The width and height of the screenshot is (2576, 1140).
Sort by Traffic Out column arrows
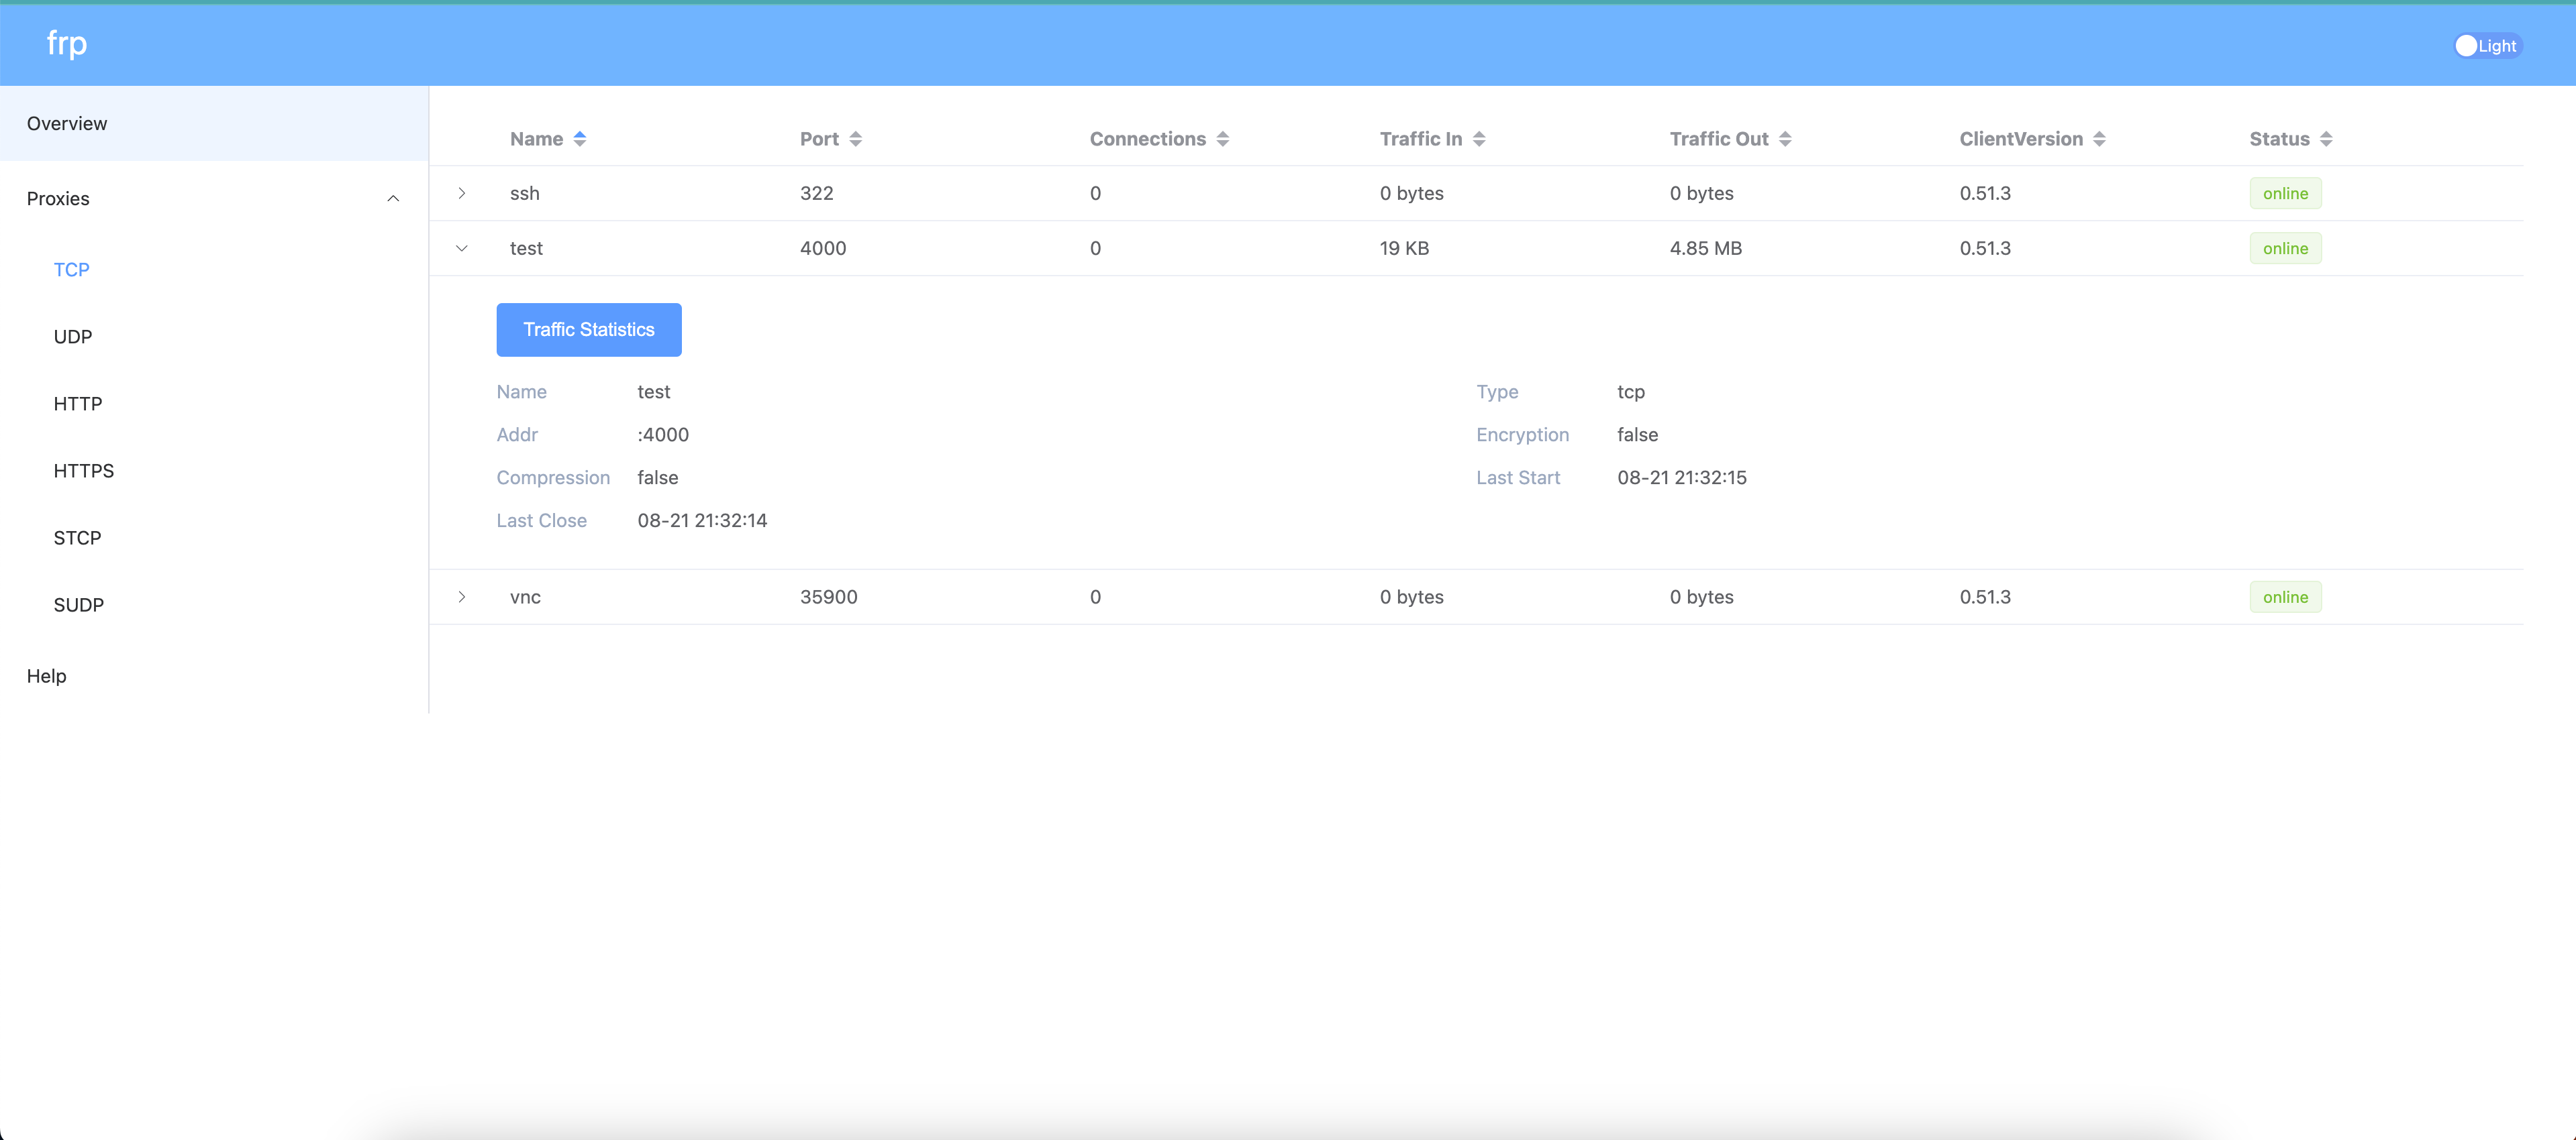[x=1785, y=139]
